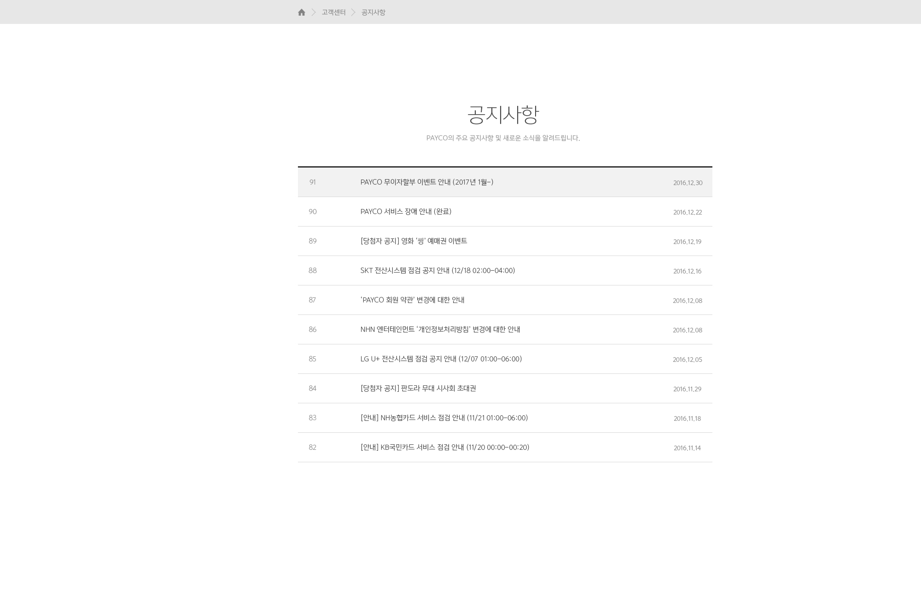Select notice number 90
The width and height of the screenshot is (921, 599).
pyautogui.click(x=313, y=212)
